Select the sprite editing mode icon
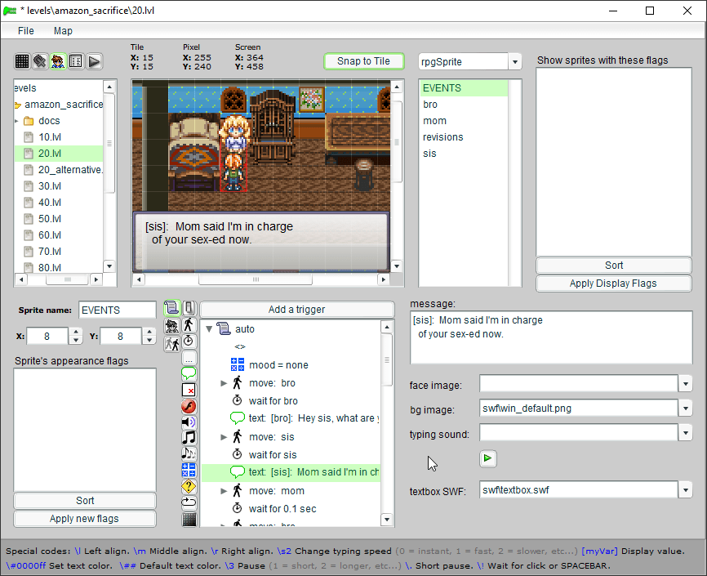The image size is (707, 576). point(58,61)
